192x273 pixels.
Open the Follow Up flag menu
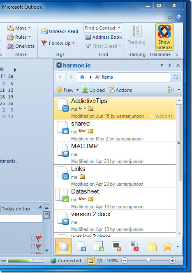58,43
